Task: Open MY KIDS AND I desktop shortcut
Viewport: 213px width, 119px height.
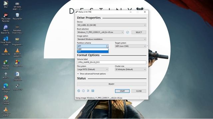Action: pos(17,6)
